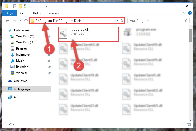
Task: Open recent locations dropdown arrow
Action: pyautogui.click(x=21, y=21)
